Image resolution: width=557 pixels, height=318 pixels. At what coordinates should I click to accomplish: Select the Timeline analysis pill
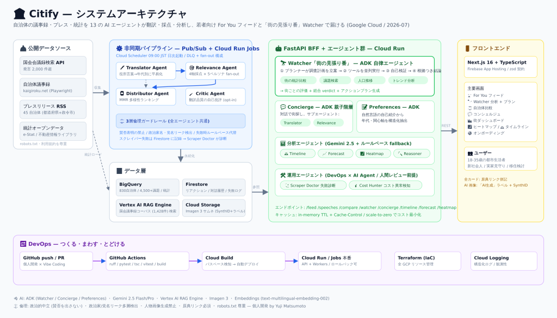[298, 154]
